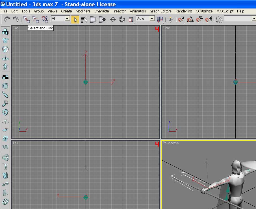This screenshot has width=256, height=209.
Task: Click the Unlink Selection icon
Action: pyautogui.click(x=35, y=19)
